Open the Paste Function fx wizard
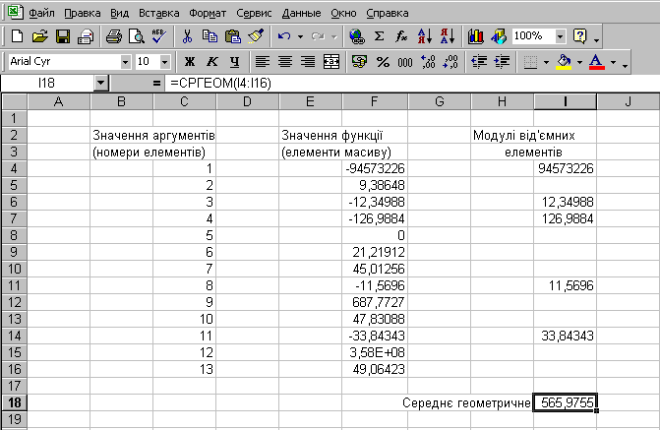660x430 pixels. (x=401, y=36)
